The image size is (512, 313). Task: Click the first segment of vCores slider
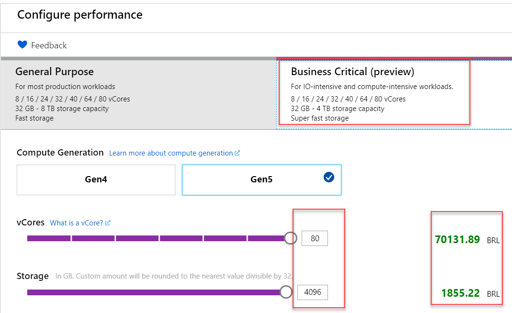coord(49,238)
